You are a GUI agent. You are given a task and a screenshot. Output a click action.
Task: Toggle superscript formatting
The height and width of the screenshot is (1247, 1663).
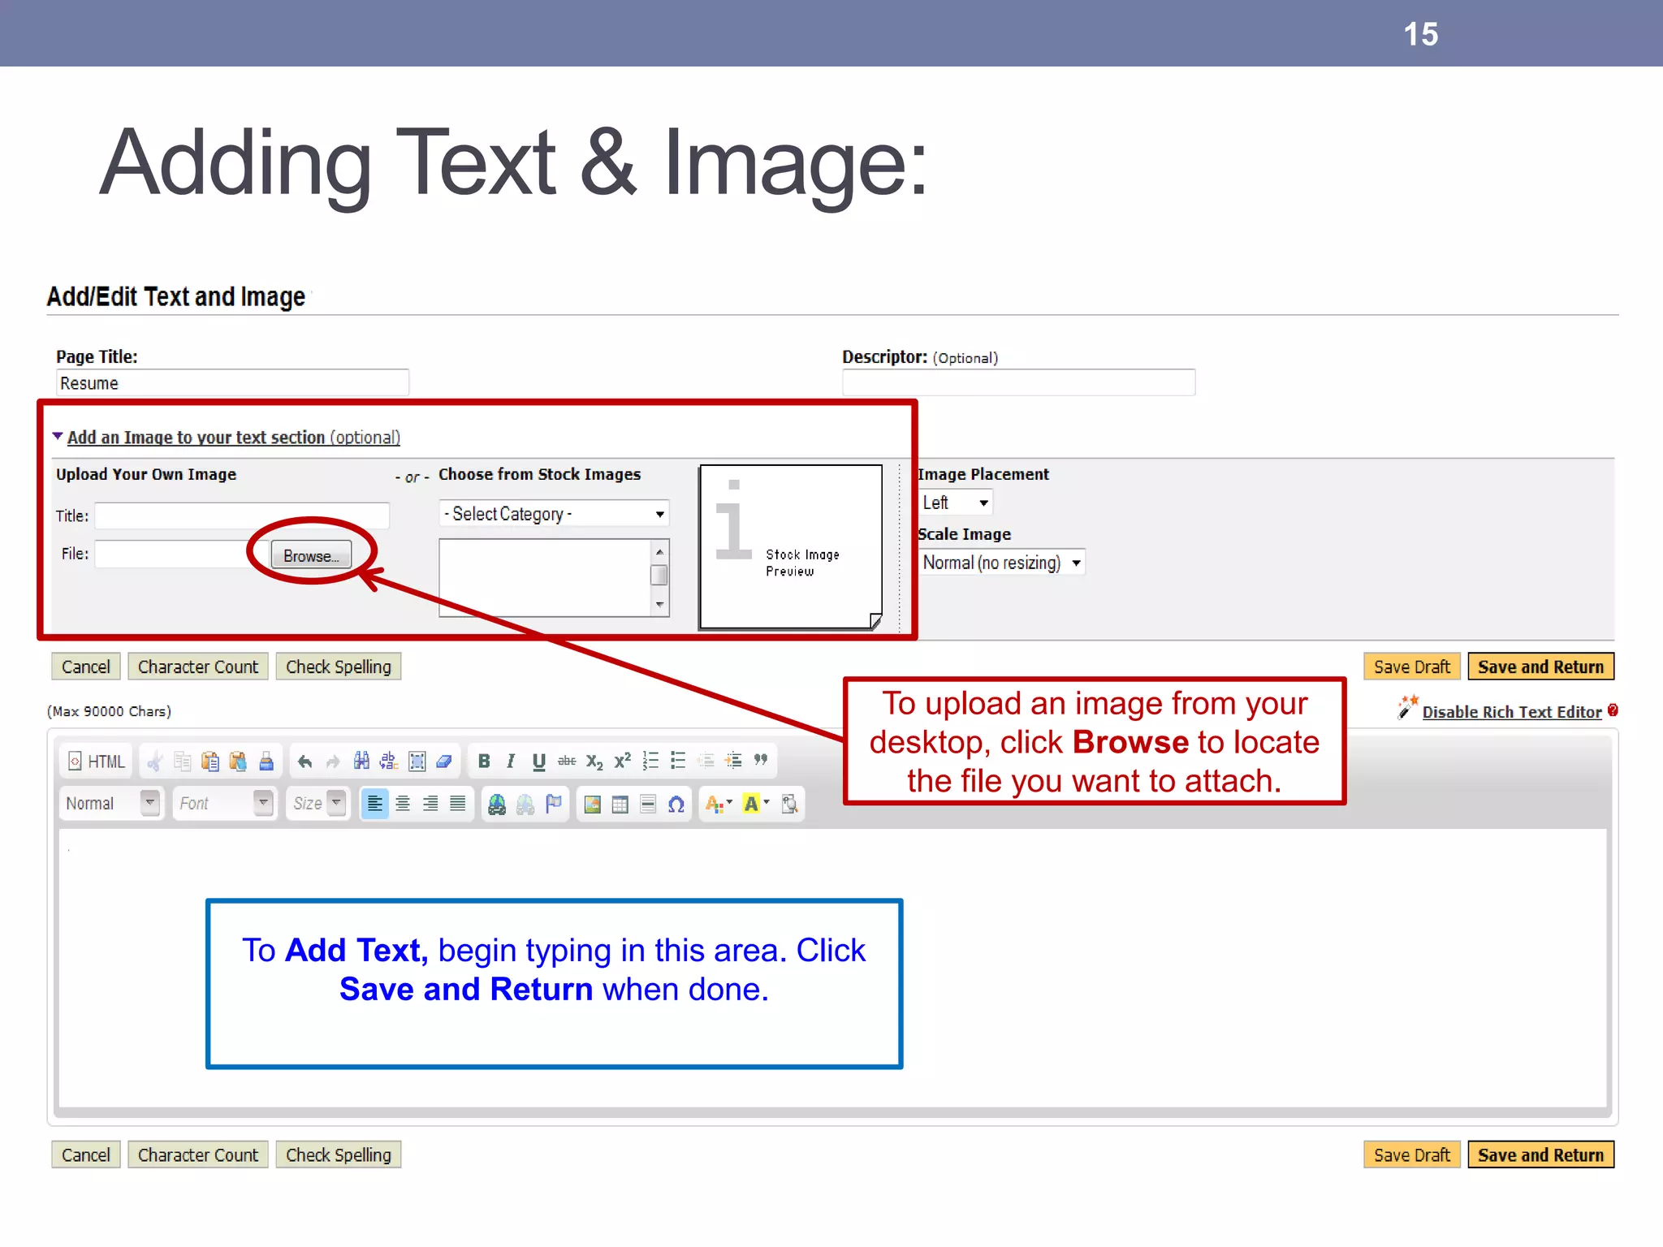(622, 762)
